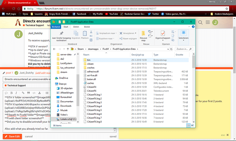
Task: Refresh the Explorer address bar location
Action: 171,49
